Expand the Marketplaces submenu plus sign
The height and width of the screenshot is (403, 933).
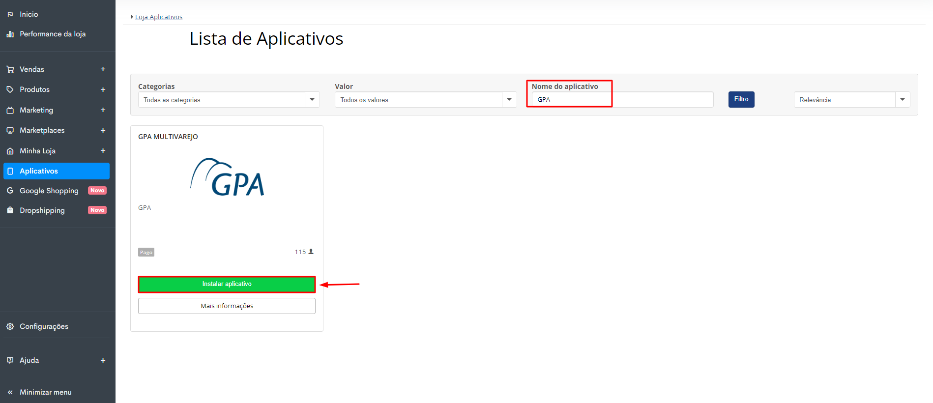[x=103, y=130]
